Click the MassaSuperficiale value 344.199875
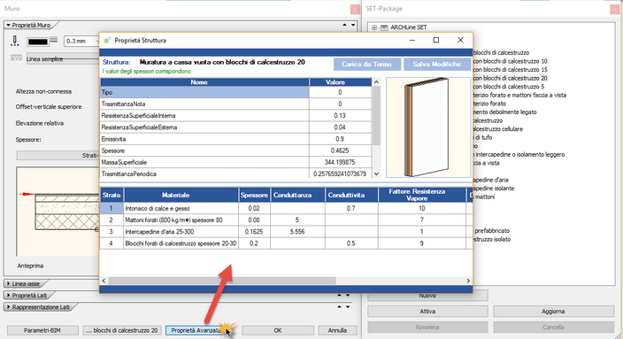 click(x=340, y=162)
